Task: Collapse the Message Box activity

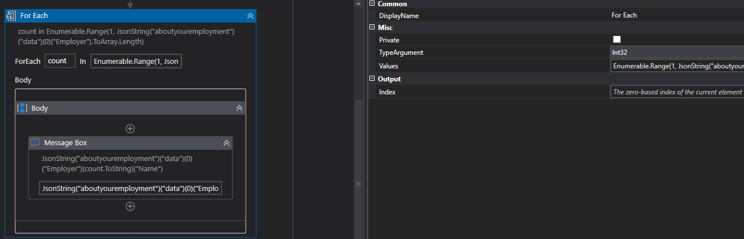Action: tap(226, 143)
